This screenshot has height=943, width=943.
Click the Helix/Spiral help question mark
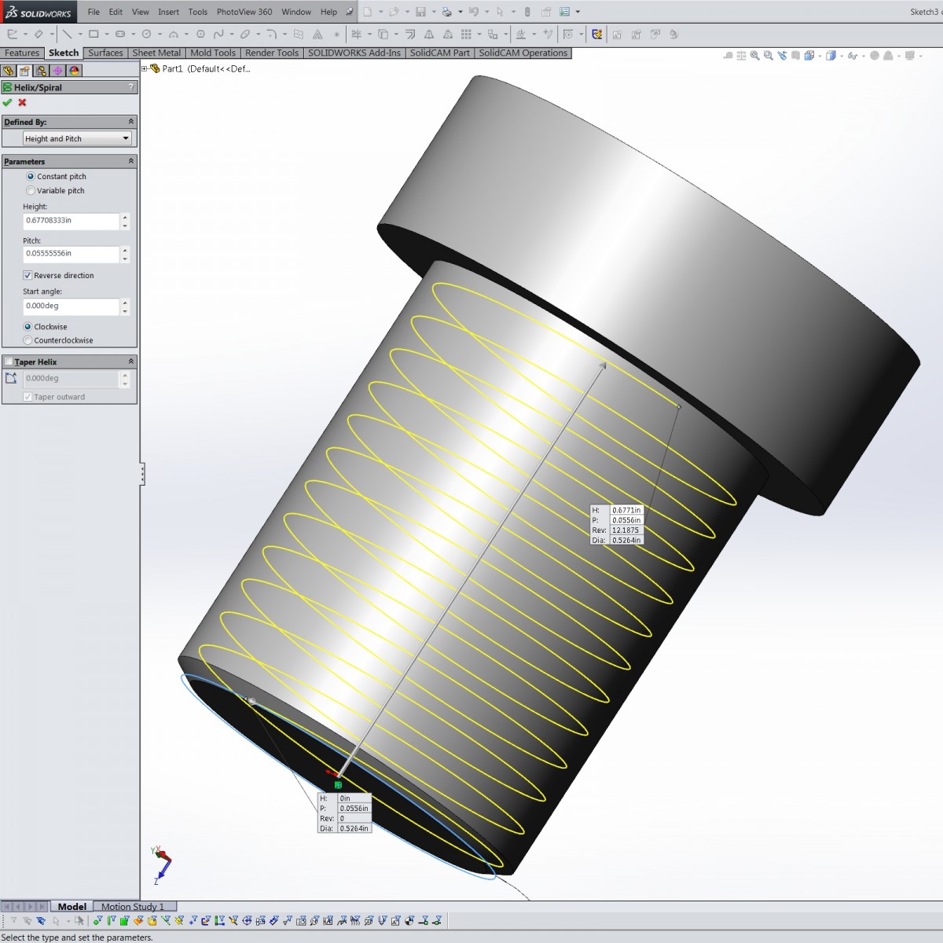pos(130,87)
